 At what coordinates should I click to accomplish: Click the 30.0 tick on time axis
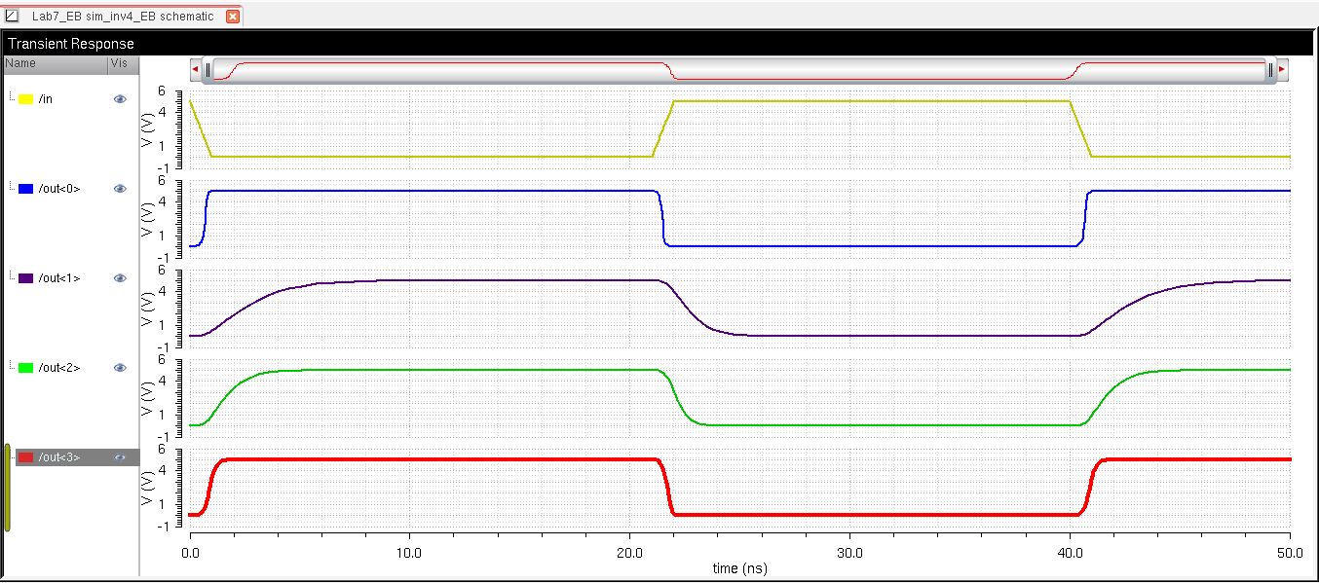coord(850,552)
